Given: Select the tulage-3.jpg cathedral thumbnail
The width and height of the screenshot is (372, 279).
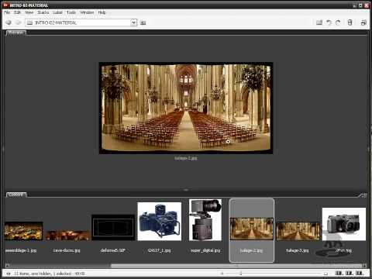Looking at the screenshot, I should coord(298,231).
